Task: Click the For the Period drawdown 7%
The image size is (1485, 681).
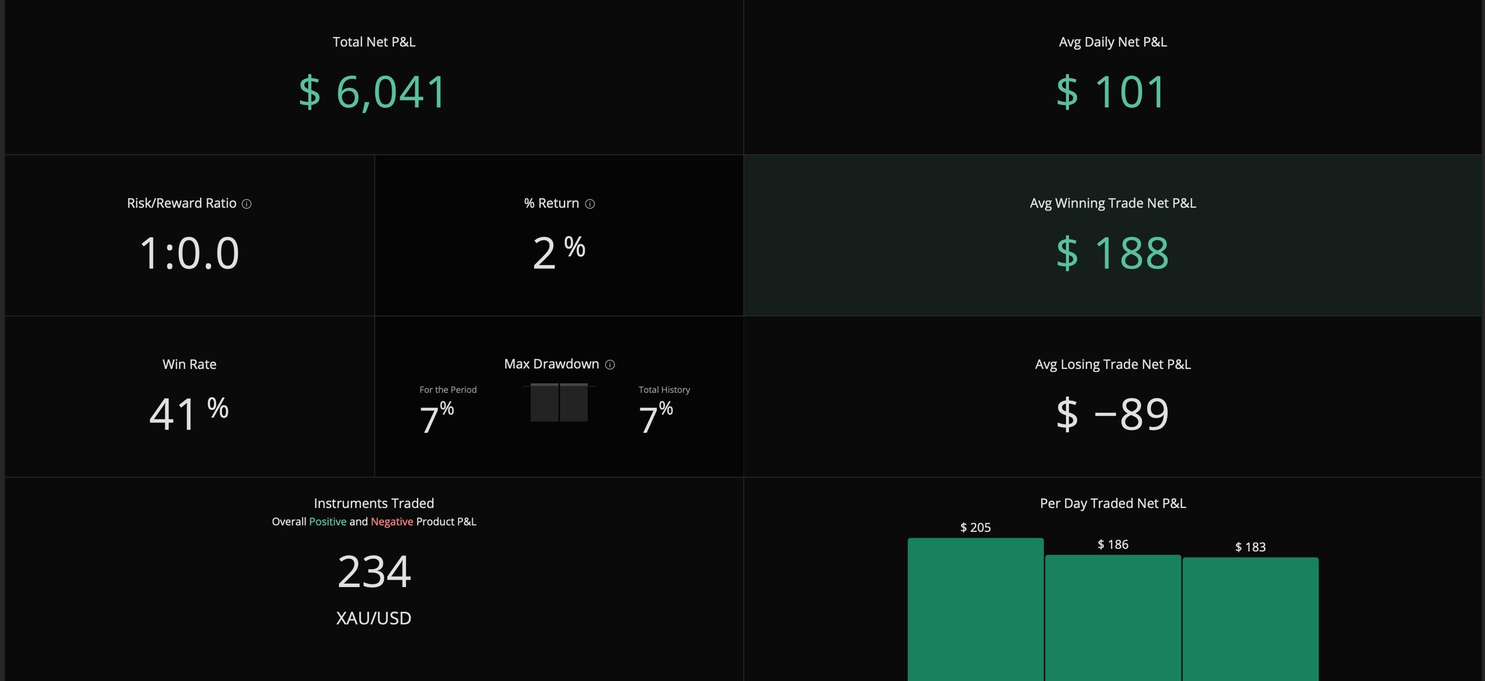Action: click(437, 418)
